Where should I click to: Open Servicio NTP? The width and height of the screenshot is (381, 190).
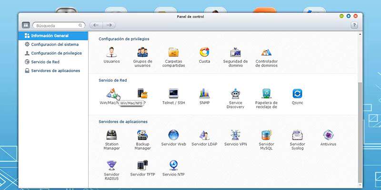click(x=173, y=165)
